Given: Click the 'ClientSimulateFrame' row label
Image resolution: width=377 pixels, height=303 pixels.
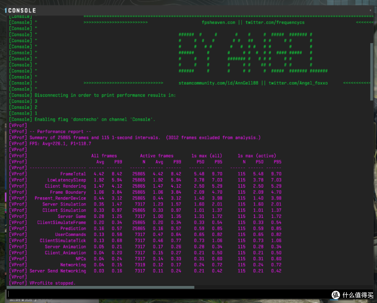Looking at the screenshot, I should (61, 222).
